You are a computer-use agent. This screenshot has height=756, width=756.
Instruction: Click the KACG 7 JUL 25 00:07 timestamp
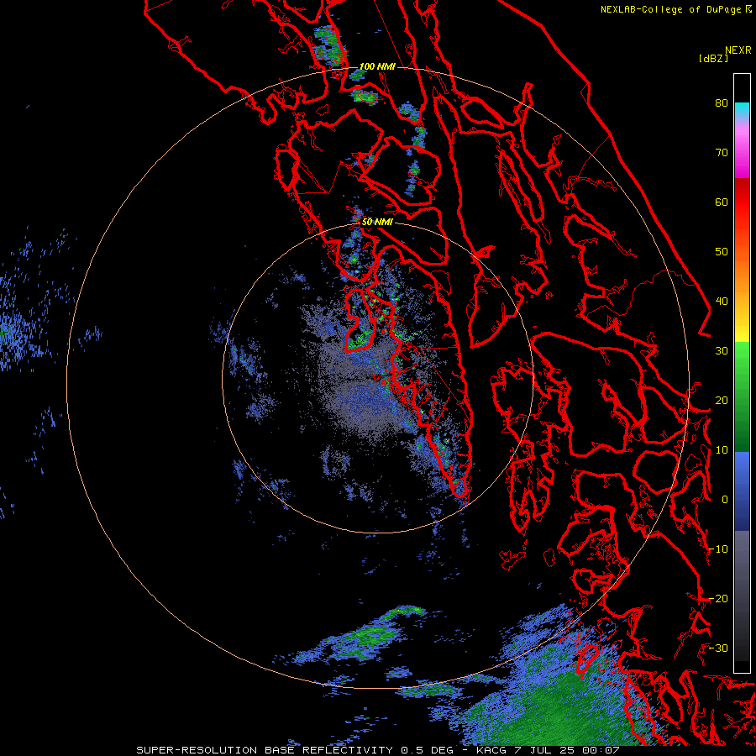tap(548, 750)
